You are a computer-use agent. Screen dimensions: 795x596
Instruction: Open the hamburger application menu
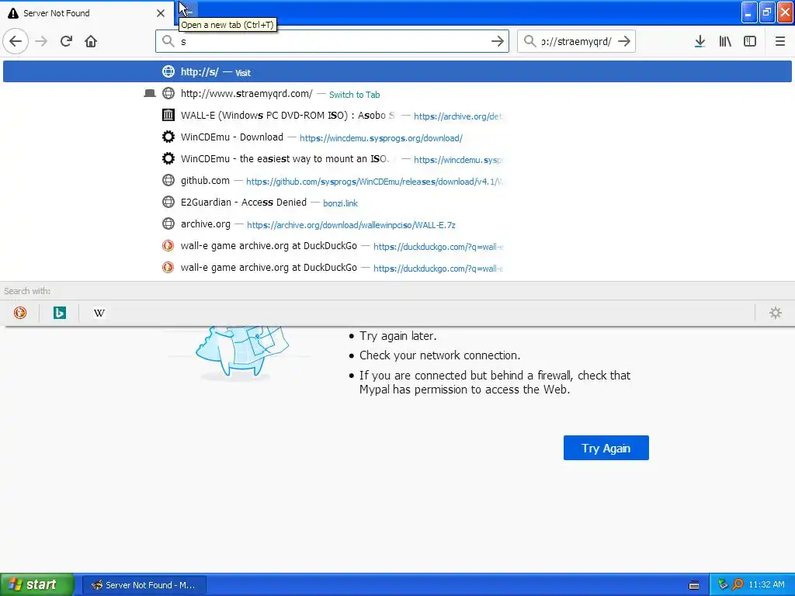coord(779,41)
